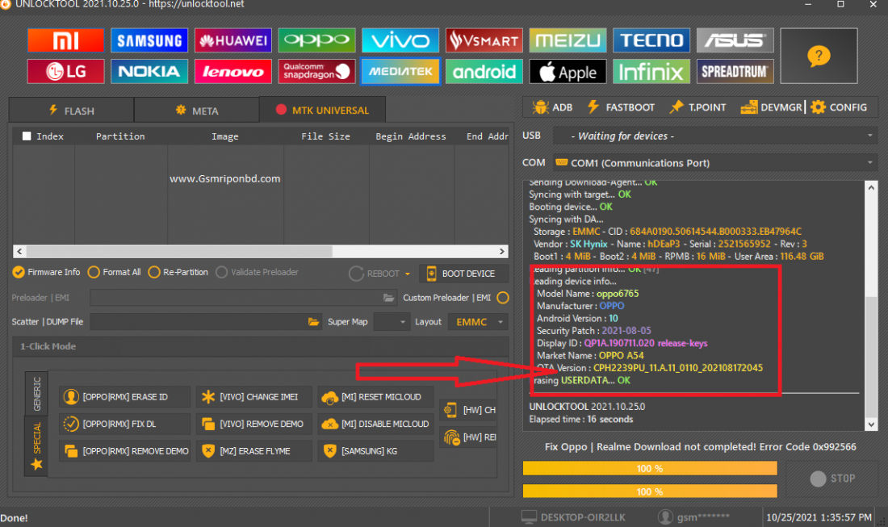
Task: Select the Format All option
Action: point(115,272)
